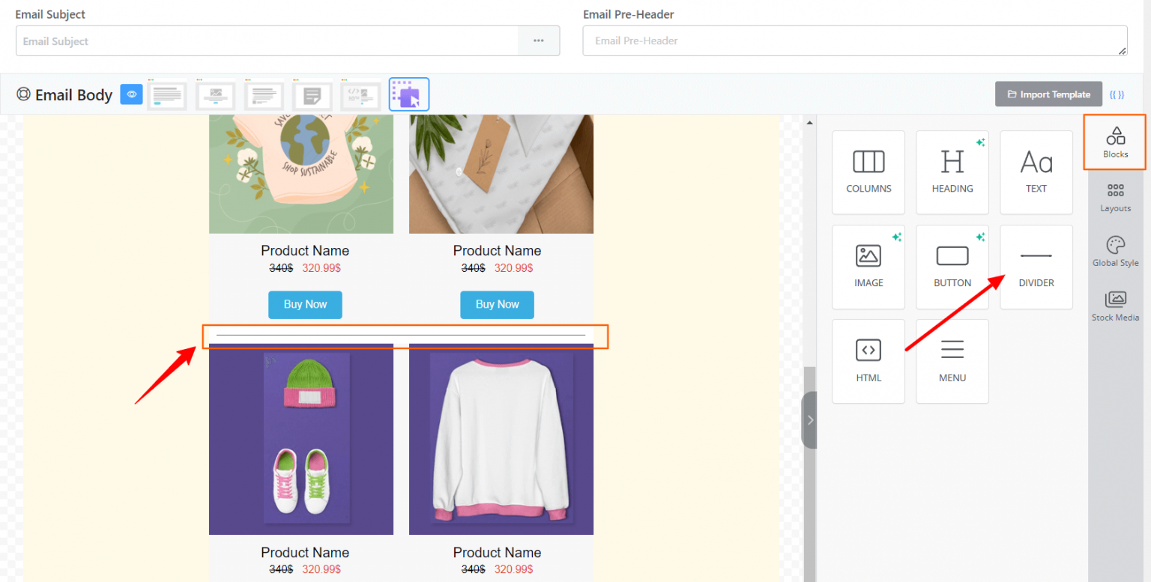Viewport: 1151px width, 582px height.
Task: Insert a Text block
Action: pos(1036,172)
